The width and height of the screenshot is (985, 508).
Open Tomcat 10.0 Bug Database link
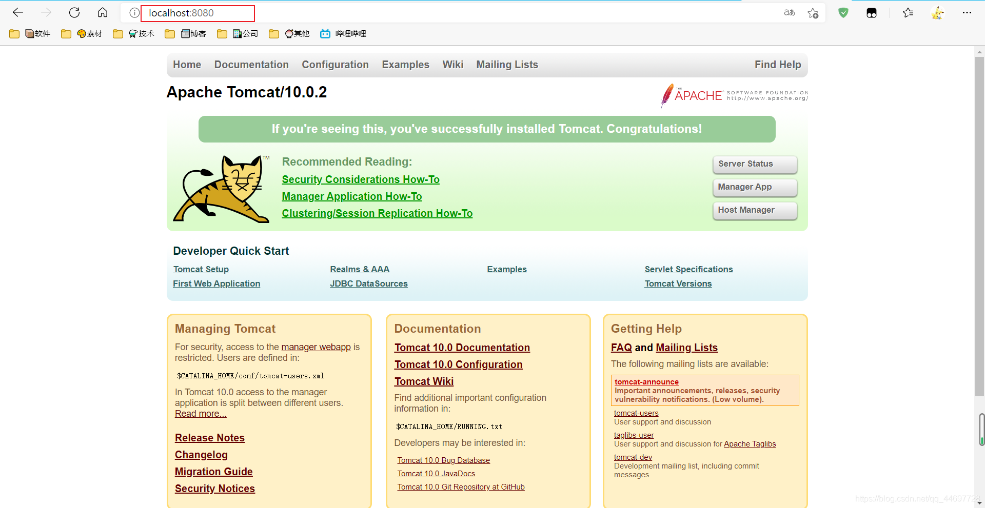click(x=444, y=460)
